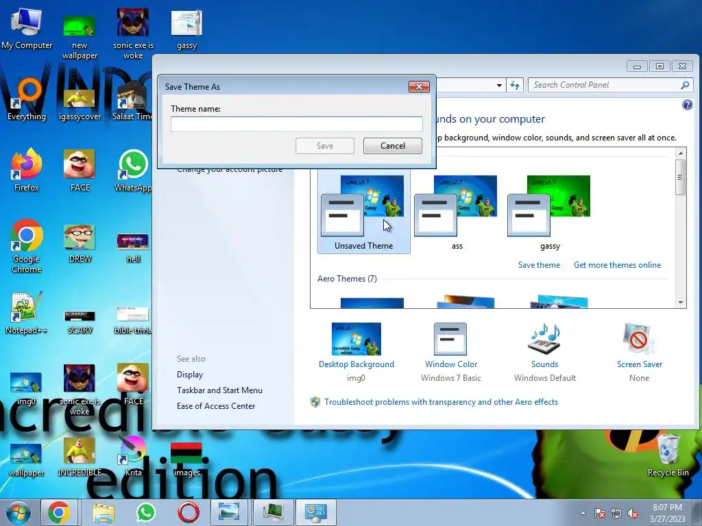702x526 pixels.
Task: Open Control Panel help question mark
Action: click(x=687, y=105)
